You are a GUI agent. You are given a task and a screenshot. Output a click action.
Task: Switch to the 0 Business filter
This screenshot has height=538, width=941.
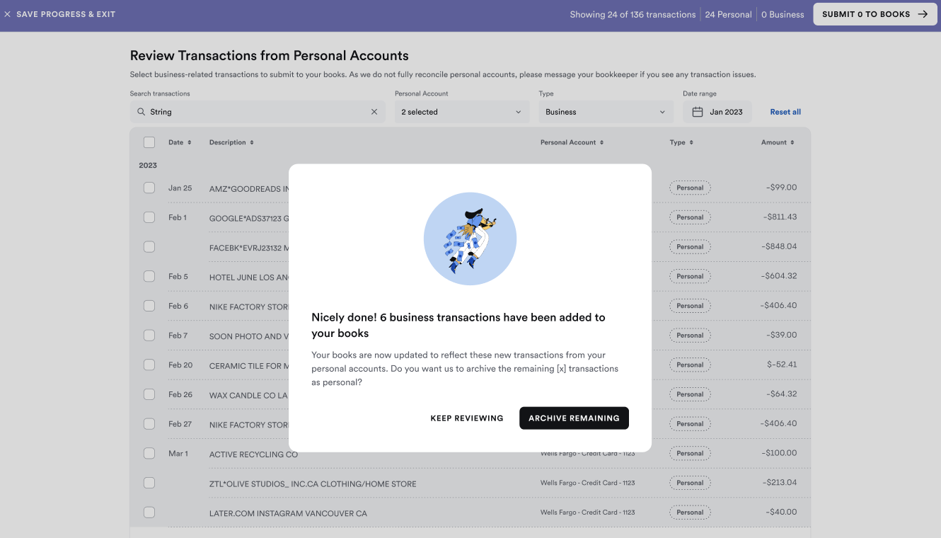(x=783, y=13)
